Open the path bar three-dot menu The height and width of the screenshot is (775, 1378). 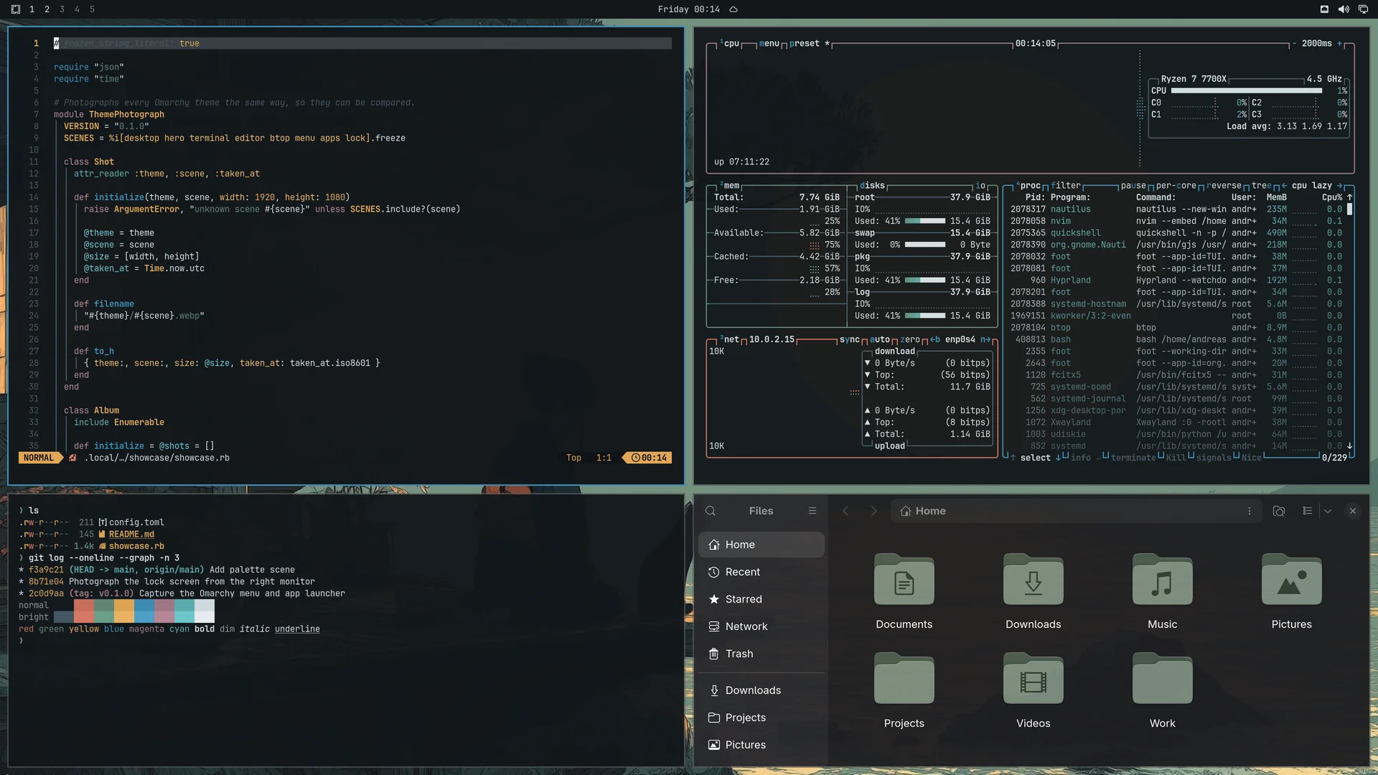click(1250, 511)
